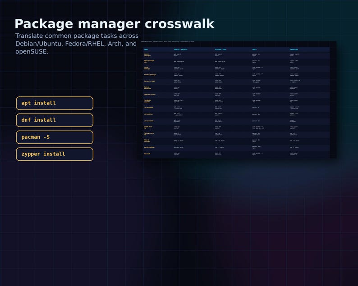Click the "dnf install" chip

[x=55, y=120]
